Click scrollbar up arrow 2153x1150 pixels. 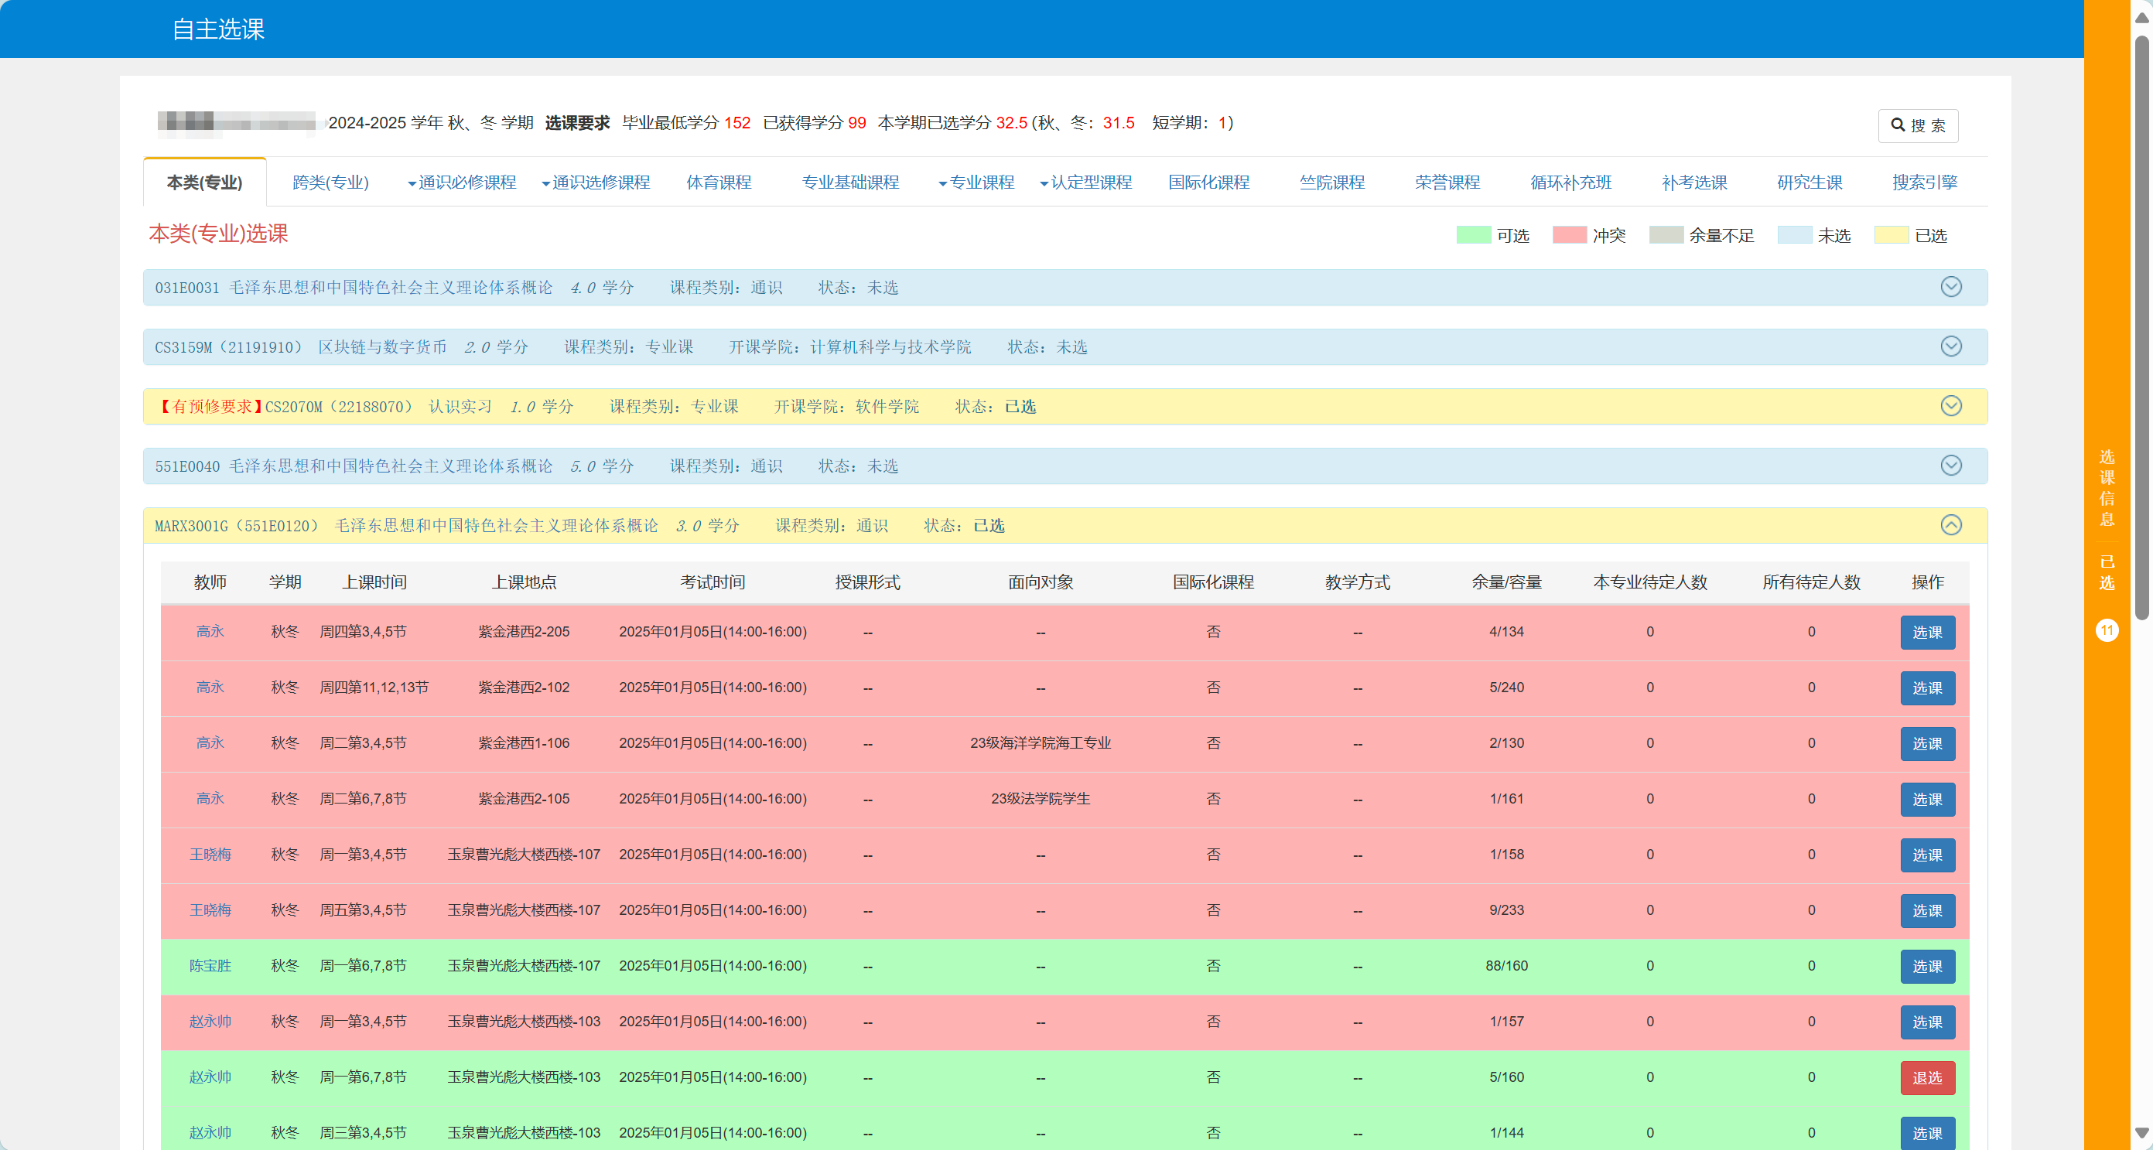click(2142, 18)
